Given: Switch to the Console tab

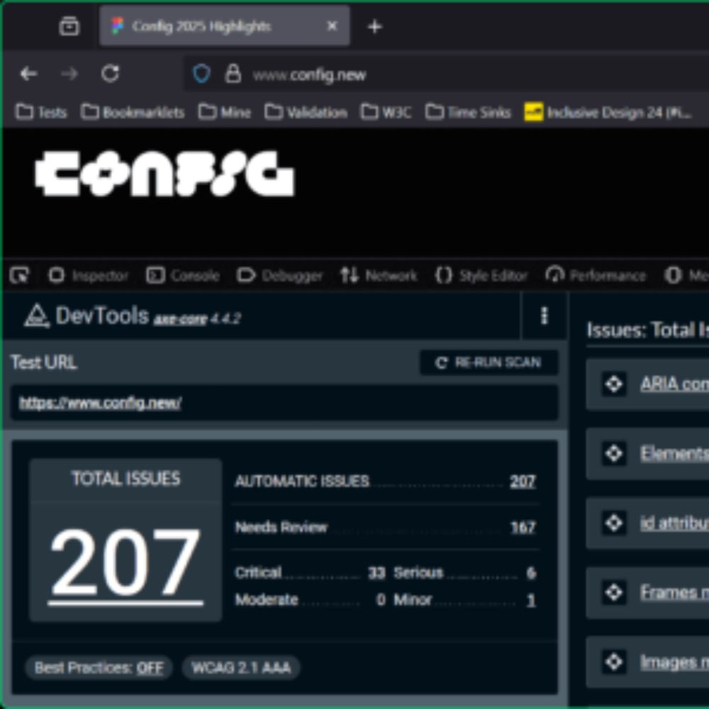Looking at the screenshot, I should point(183,275).
